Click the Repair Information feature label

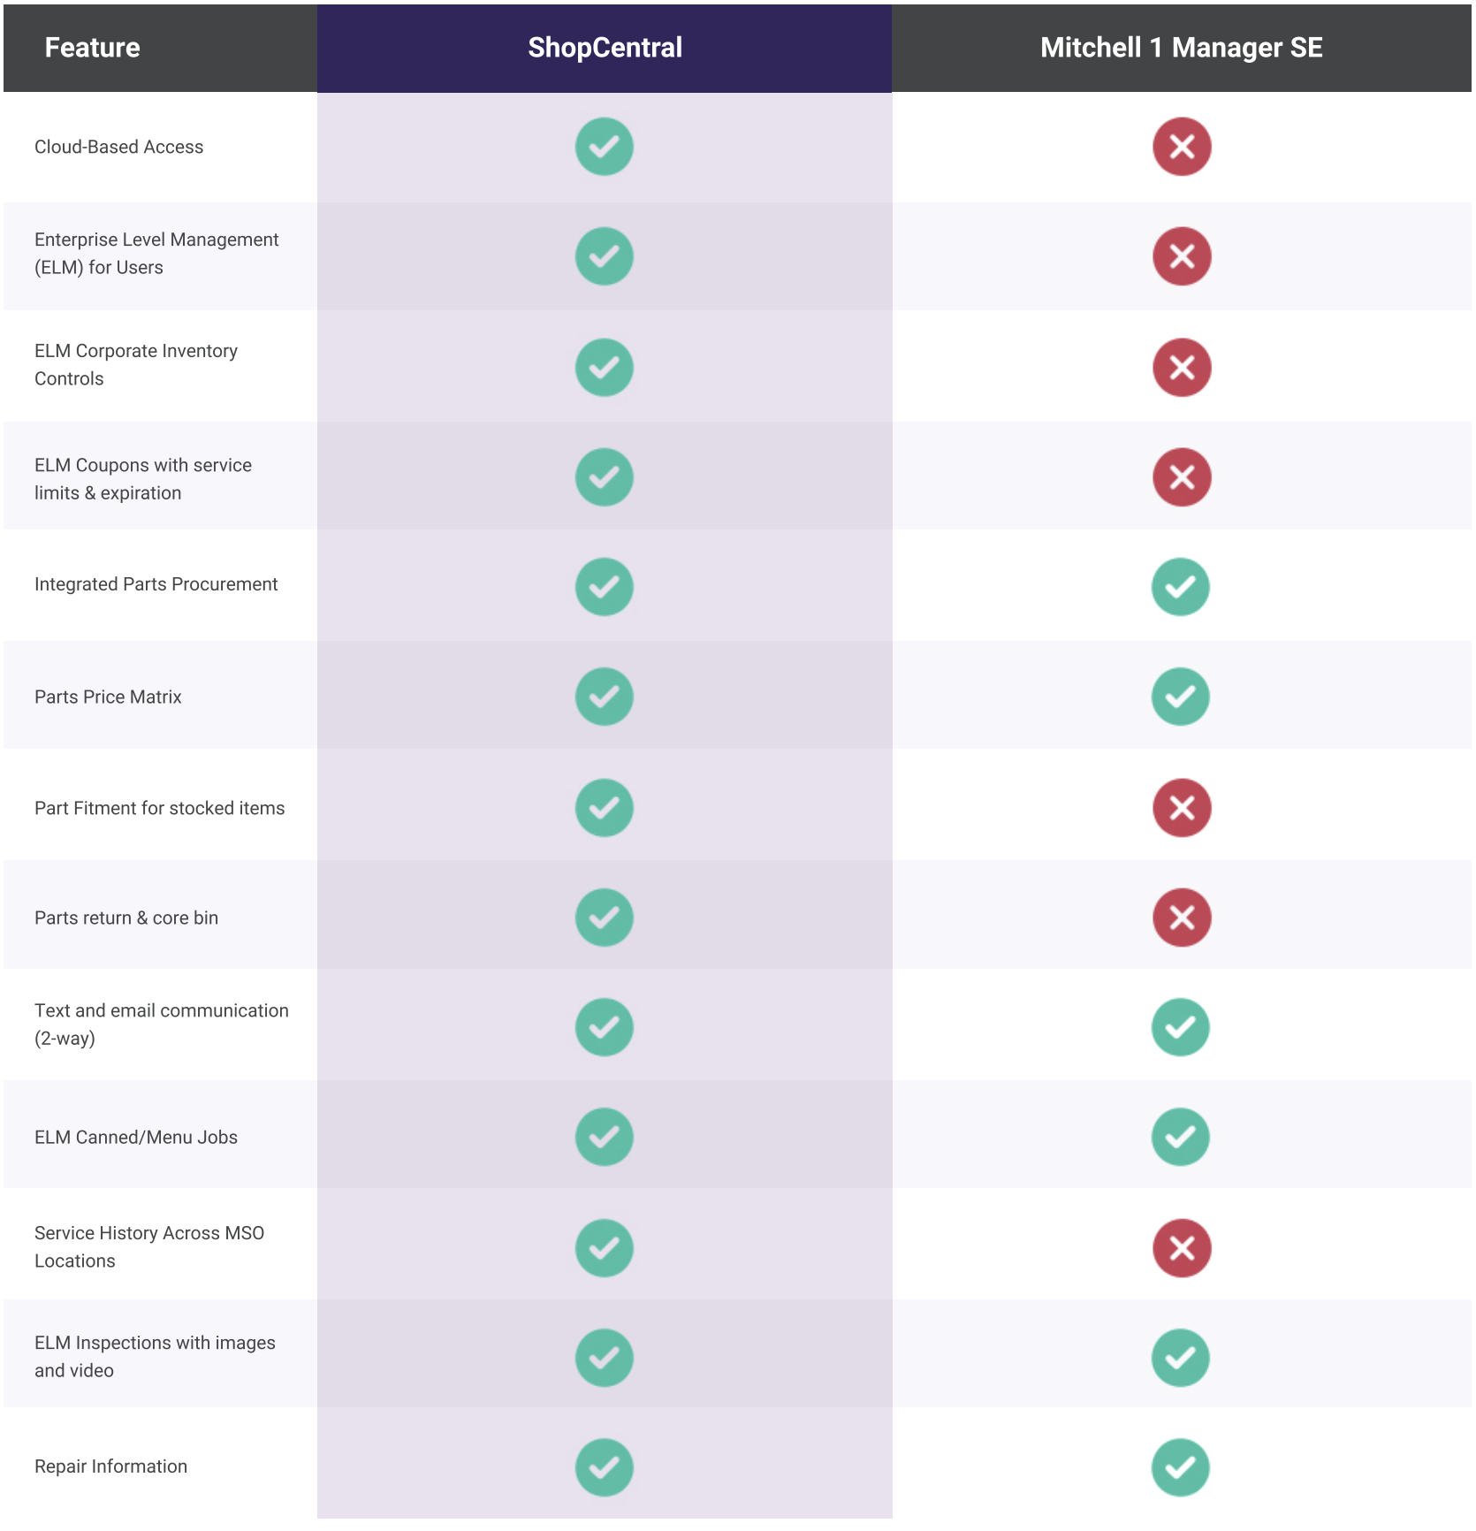(x=110, y=1466)
